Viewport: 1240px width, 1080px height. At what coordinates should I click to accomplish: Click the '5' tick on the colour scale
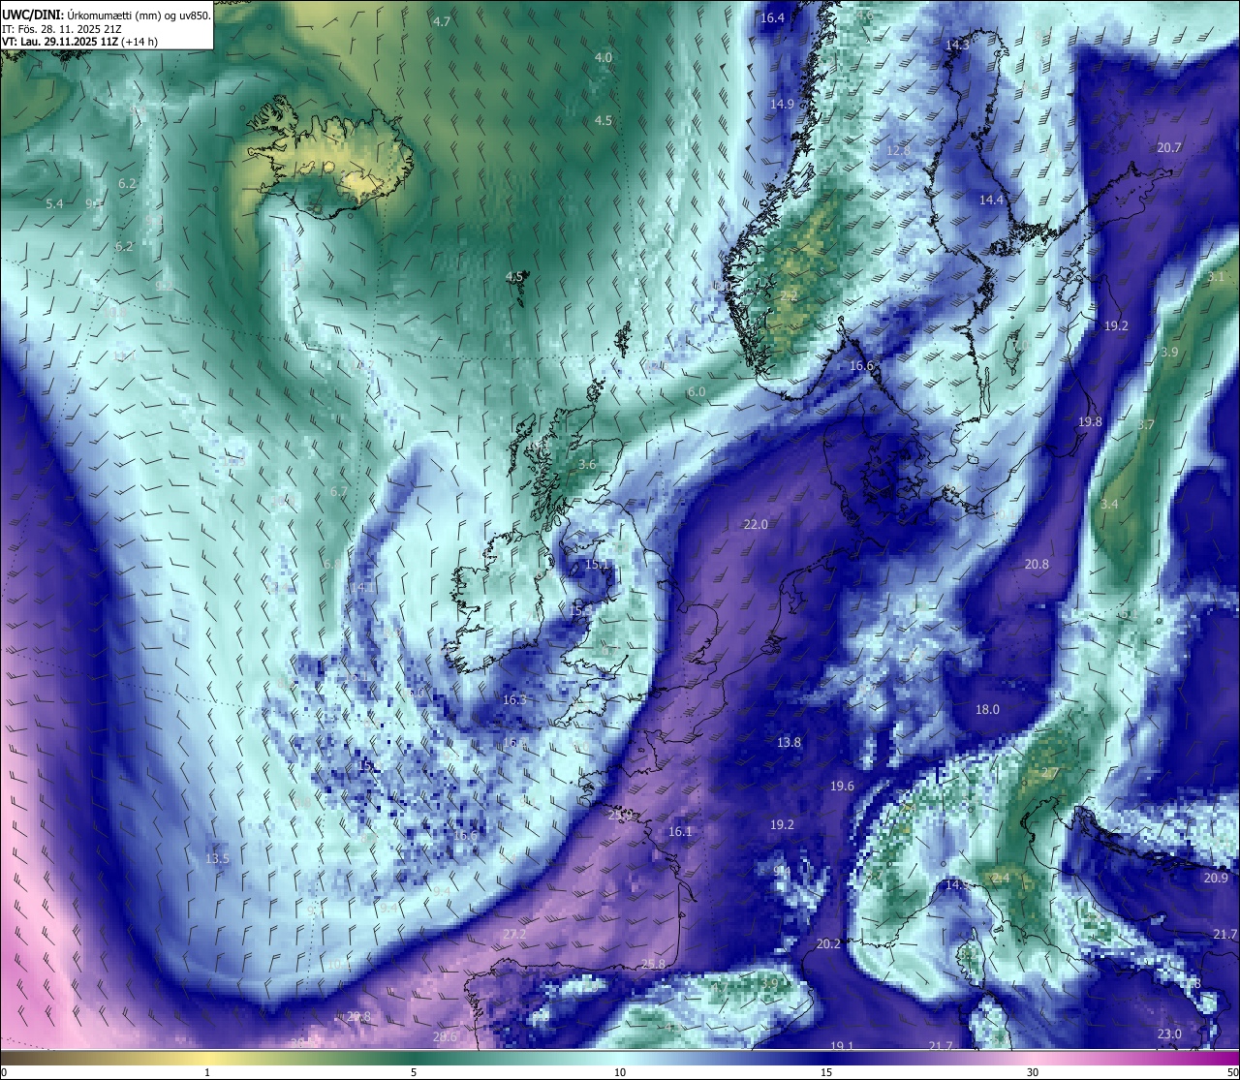414,1072
